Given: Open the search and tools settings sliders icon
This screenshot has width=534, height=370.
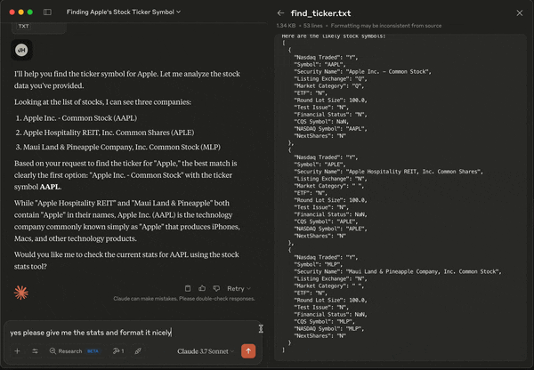Looking at the screenshot, I should point(35,351).
